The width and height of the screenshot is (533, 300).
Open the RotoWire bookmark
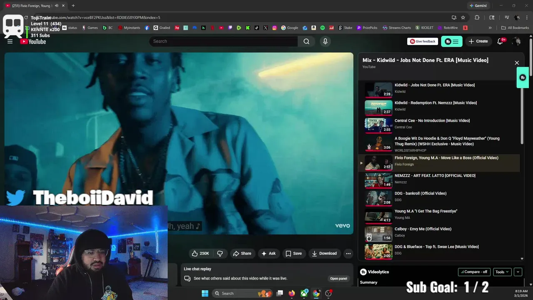click(x=448, y=28)
